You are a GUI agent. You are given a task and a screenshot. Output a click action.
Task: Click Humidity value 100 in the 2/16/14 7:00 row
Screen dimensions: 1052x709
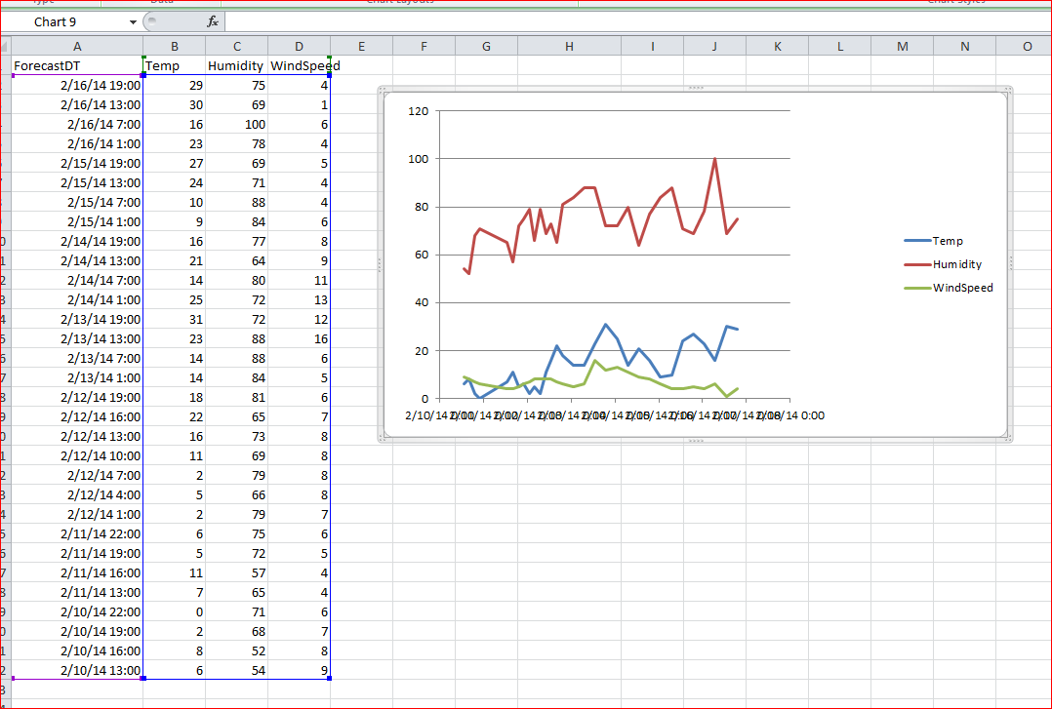(237, 124)
